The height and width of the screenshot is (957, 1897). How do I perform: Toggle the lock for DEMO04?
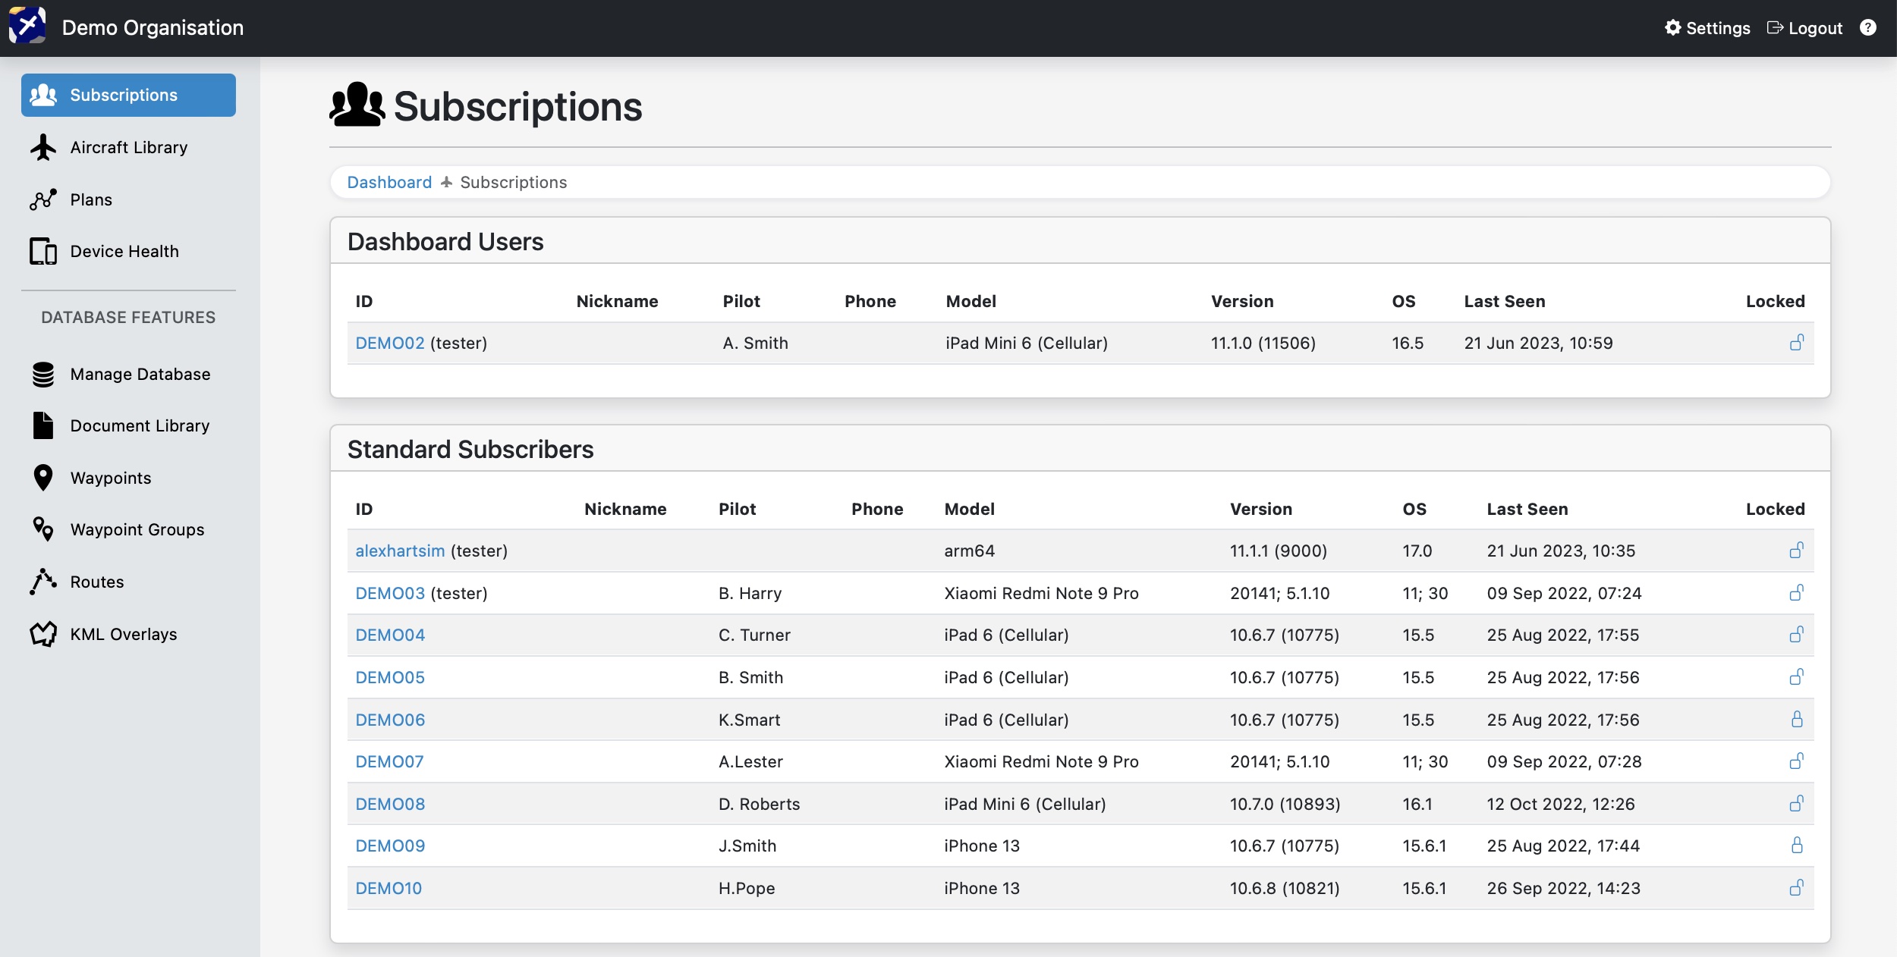pyautogui.click(x=1797, y=635)
